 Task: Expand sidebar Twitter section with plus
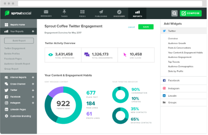[x=33, y=90]
